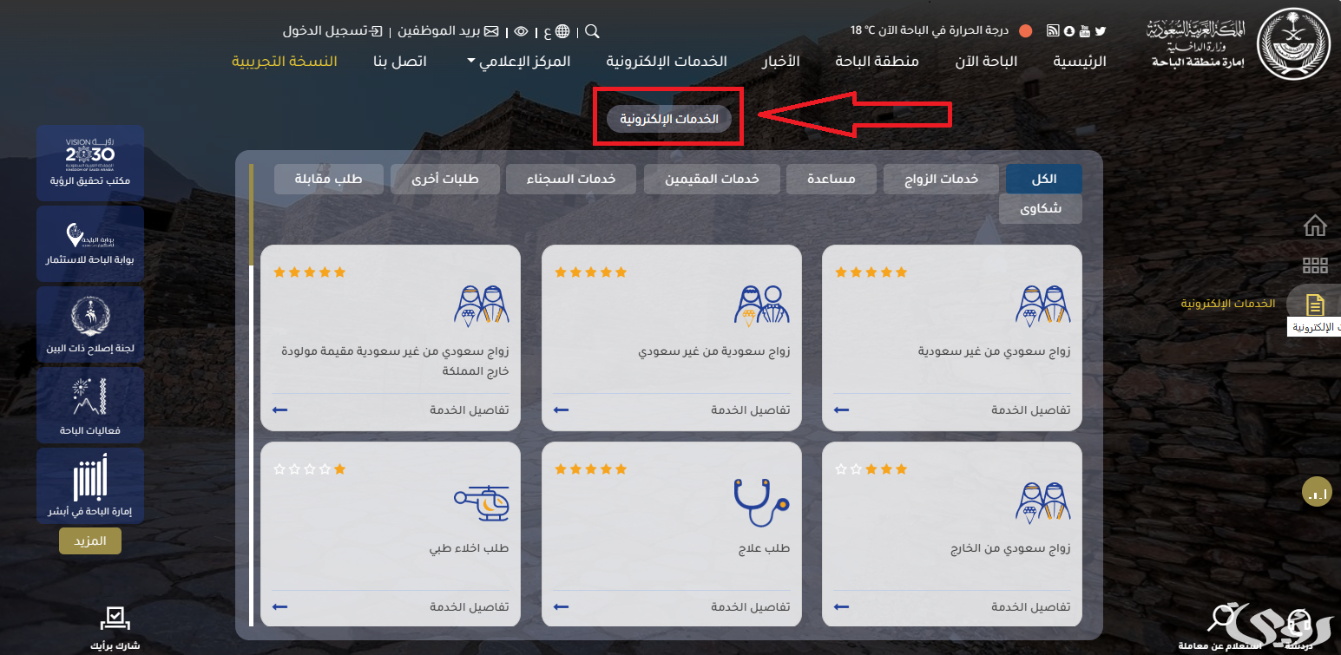Click the globe language icon
Screen dimensions: 1341x655
[562, 31]
